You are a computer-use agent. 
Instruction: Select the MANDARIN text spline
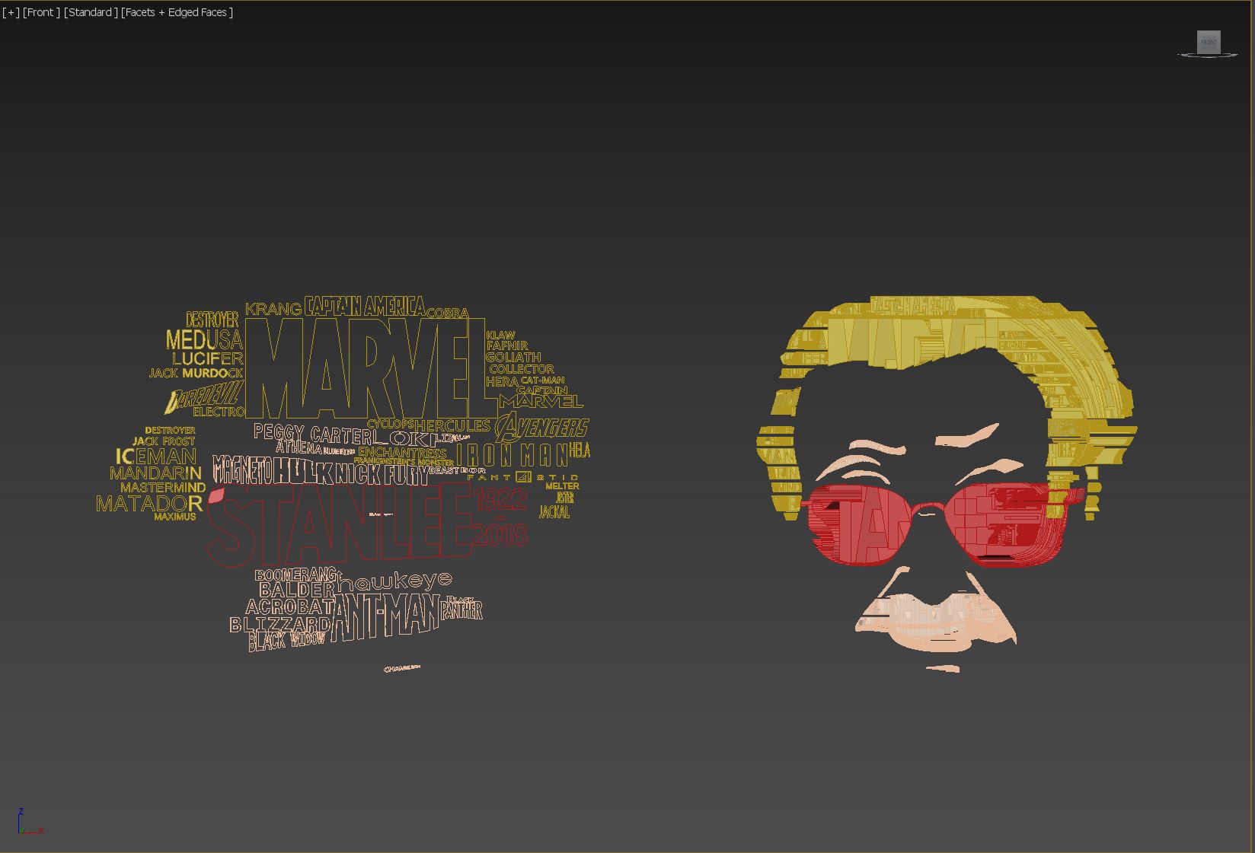pos(155,473)
